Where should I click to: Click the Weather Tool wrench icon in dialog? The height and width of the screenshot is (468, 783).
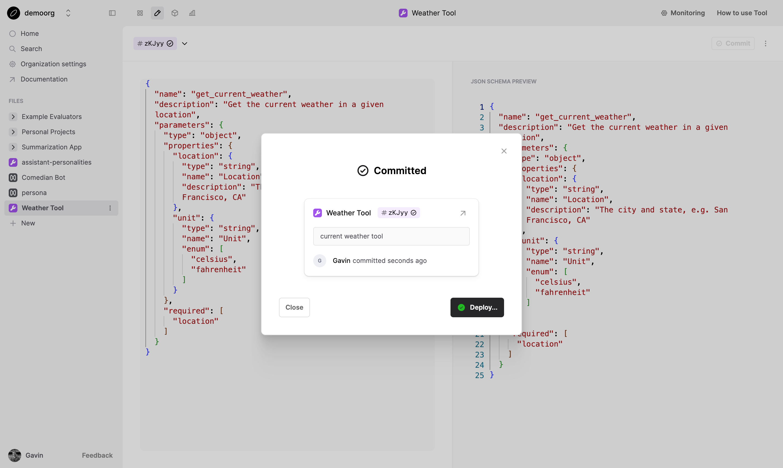pos(318,213)
